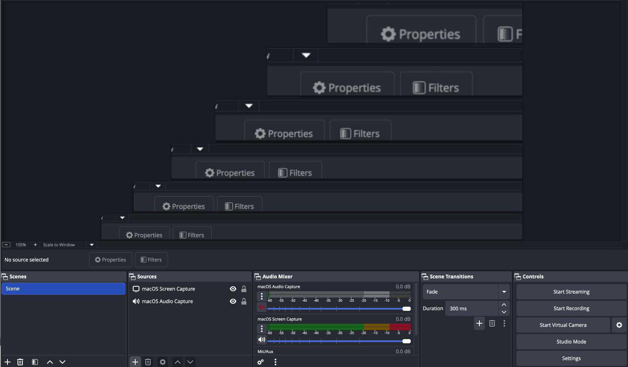Image resolution: width=628 pixels, height=367 pixels.
Task: Open macOS Audio Capture mixer options menu
Action: coord(261,296)
